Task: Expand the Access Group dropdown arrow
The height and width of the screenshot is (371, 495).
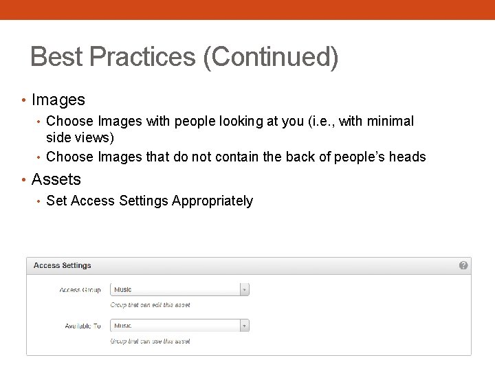Action: [x=244, y=290]
